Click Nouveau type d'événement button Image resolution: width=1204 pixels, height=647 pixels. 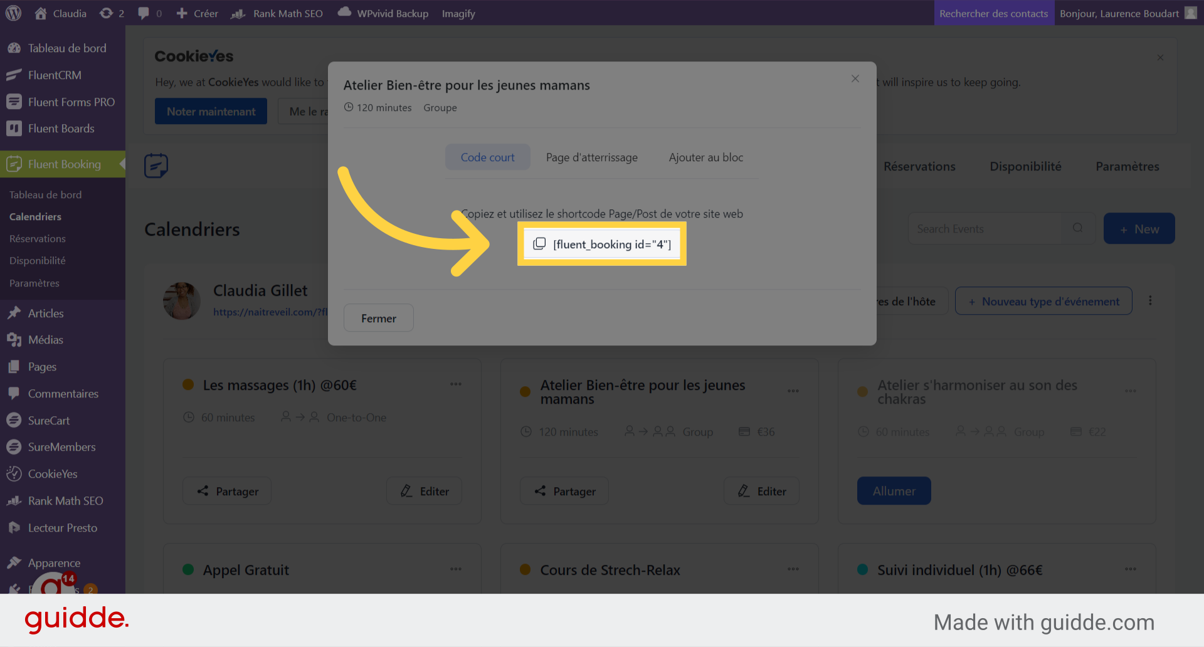(1043, 302)
